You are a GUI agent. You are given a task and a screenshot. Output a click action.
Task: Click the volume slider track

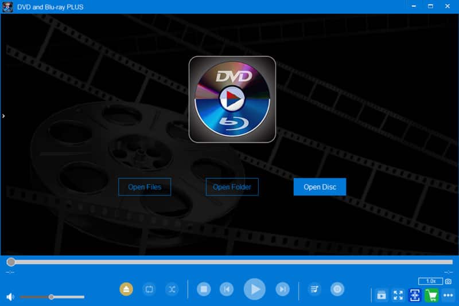point(52,297)
